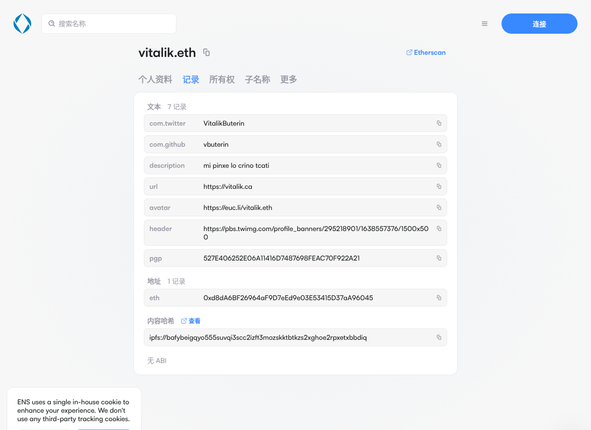Switch to the 个人资料 tab
The height and width of the screenshot is (430, 591).
click(155, 79)
